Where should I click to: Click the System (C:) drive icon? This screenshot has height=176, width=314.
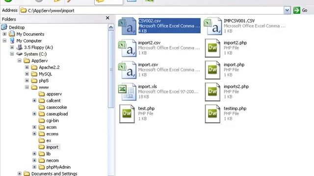pyautogui.click(x=20, y=54)
